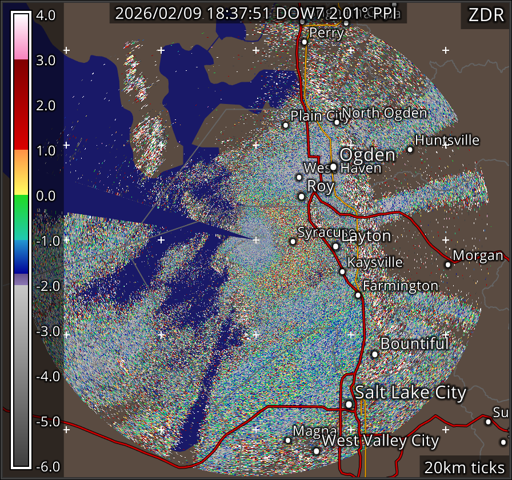Click the West Valley City label
The width and height of the screenshot is (512, 480).
tap(381, 441)
